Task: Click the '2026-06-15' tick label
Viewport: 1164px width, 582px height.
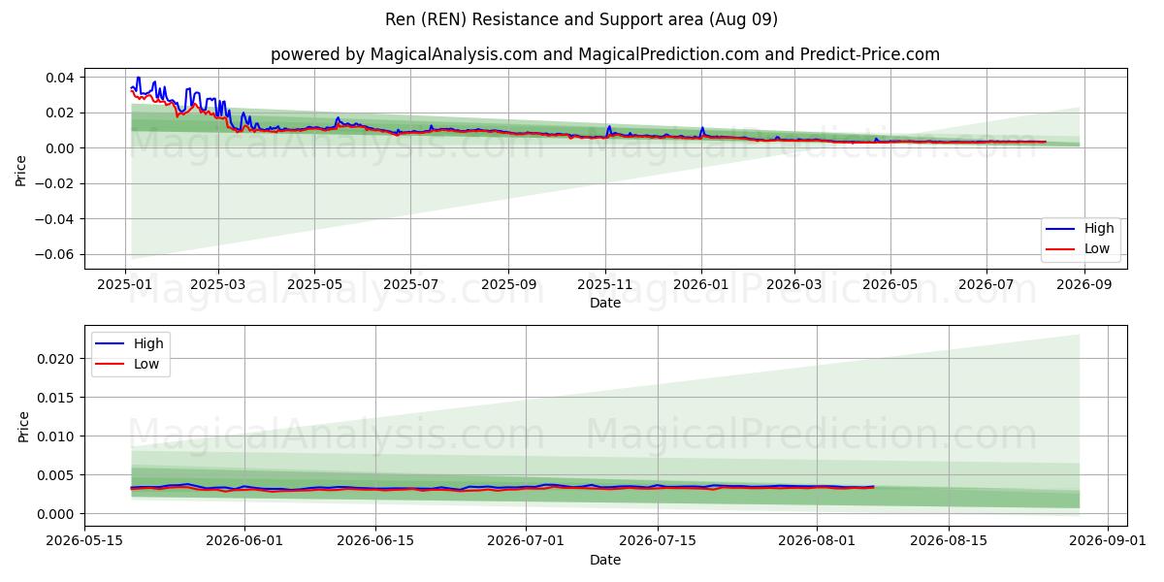Action: tap(376, 541)
